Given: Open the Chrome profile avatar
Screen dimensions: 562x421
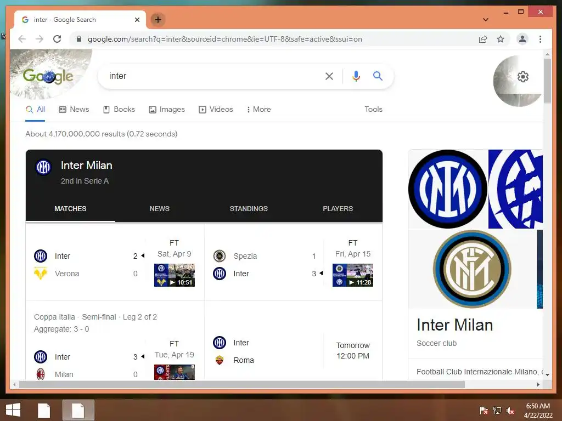Looking at the screenshot, I should pyautogui.click(x=522, y=39).
